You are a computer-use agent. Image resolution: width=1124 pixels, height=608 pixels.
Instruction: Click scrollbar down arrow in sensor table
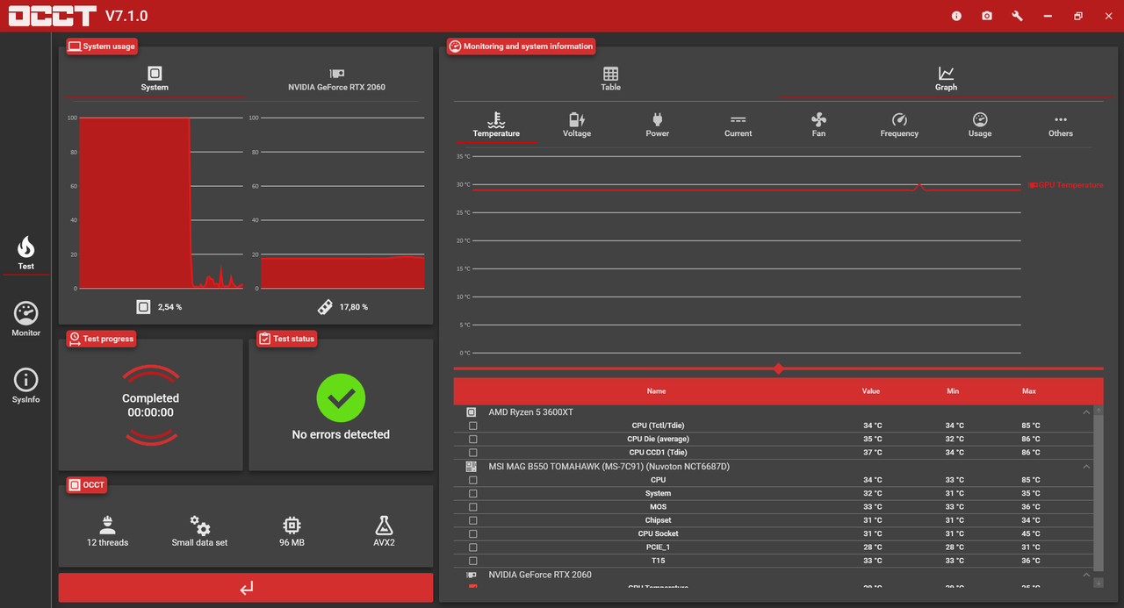[1098, 582]
